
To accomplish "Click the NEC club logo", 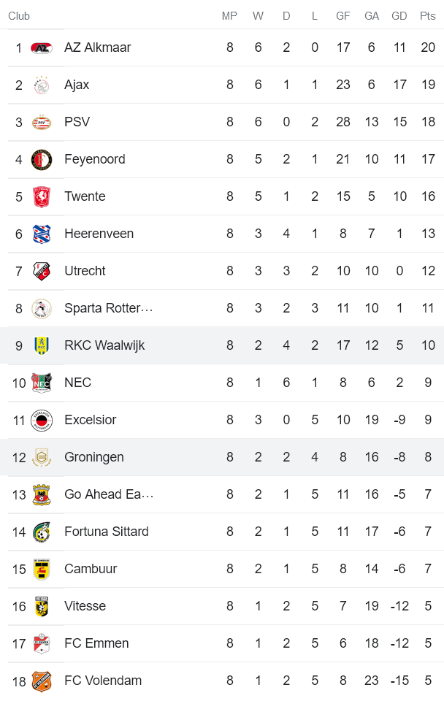I will click(x=42, y=383).
